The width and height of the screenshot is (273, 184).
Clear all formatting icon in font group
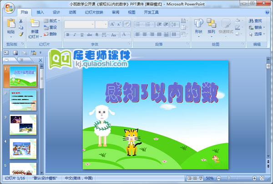(127, 24)
